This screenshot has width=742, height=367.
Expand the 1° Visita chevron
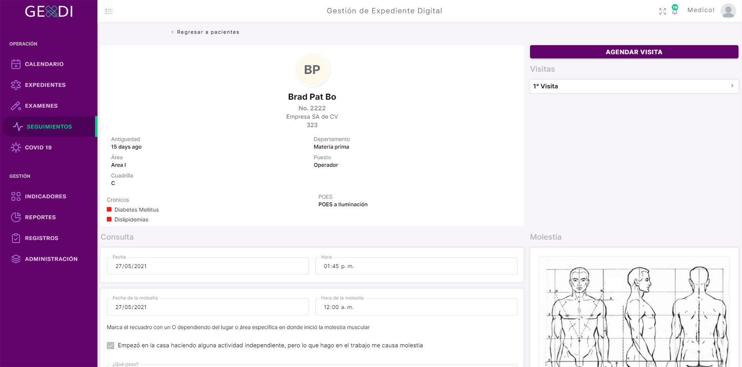point(732,86)
